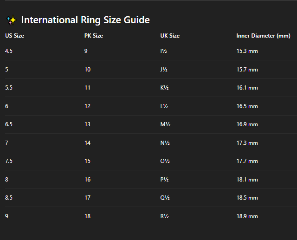This screenshot has height=240, width=297.
Task: Click the UK size O½ cell
Action: pos(164,161)
